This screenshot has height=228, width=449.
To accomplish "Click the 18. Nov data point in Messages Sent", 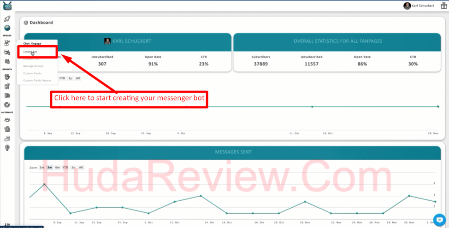I will [305, 202].
